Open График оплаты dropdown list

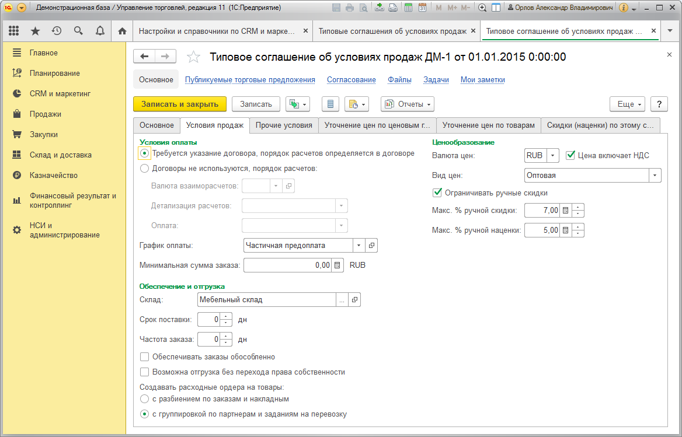[359, 246]
